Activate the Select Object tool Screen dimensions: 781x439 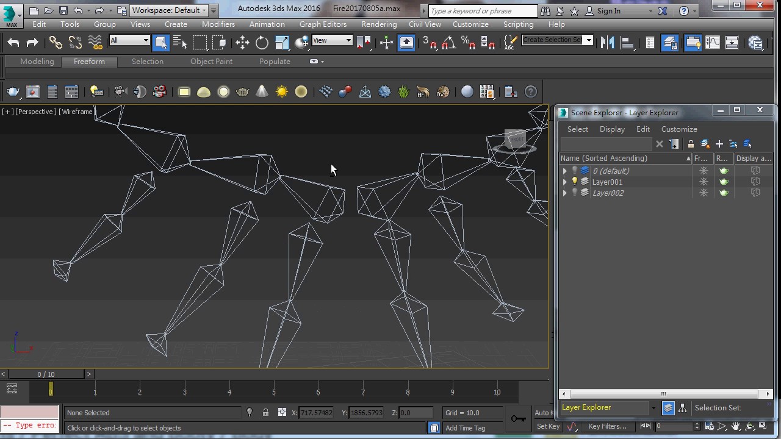click(x=160, y=42)
